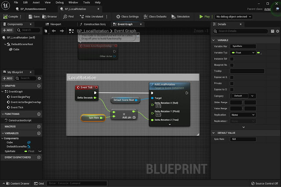
Task: Toggle Expose to Cinematics checkbox
Action: (232, 90)
